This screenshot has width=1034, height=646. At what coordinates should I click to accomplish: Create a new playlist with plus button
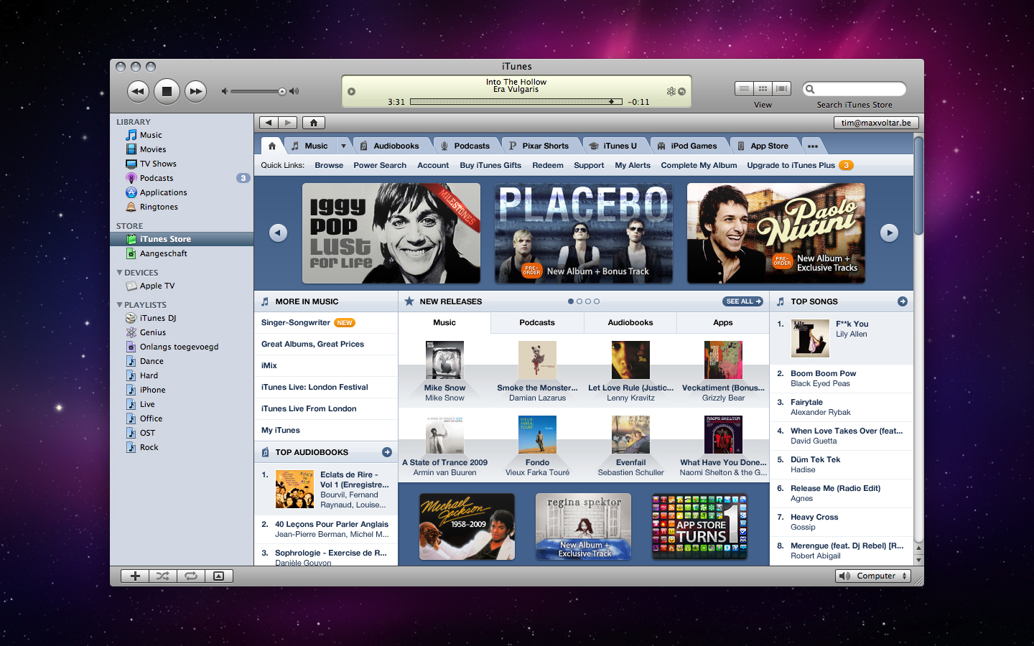[135, 576]
